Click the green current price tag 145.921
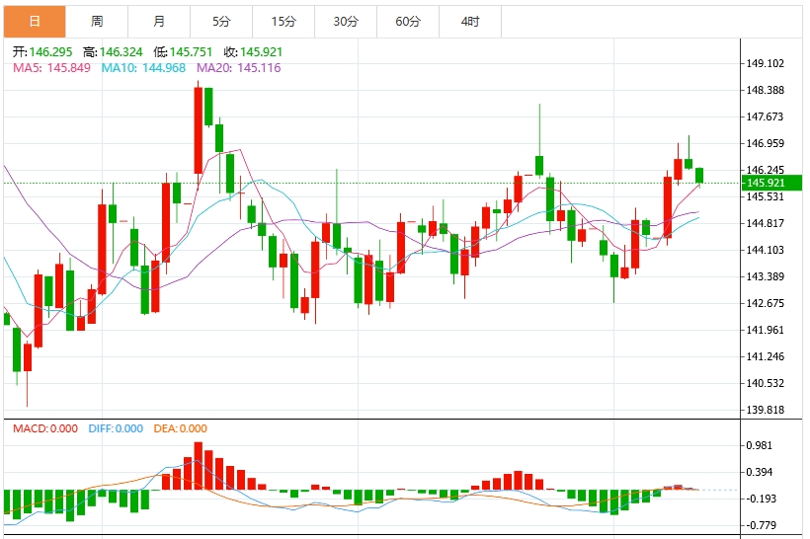810x539 pixels. click(x=771, y=183)
